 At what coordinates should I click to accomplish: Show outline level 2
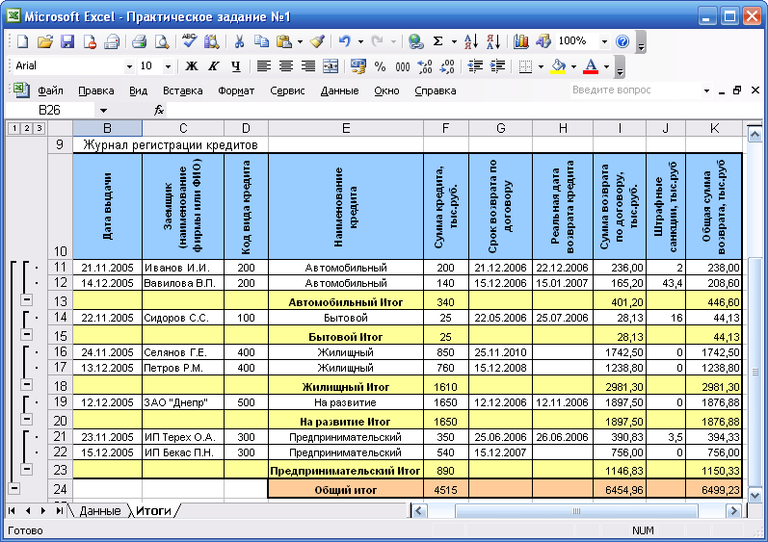[x=26, y=128]
